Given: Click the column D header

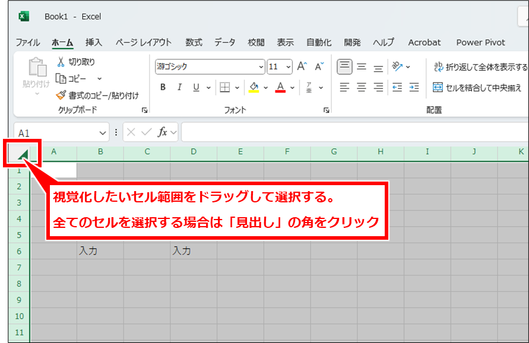Looking at the screenshot, I should click(x=194, y=153).
